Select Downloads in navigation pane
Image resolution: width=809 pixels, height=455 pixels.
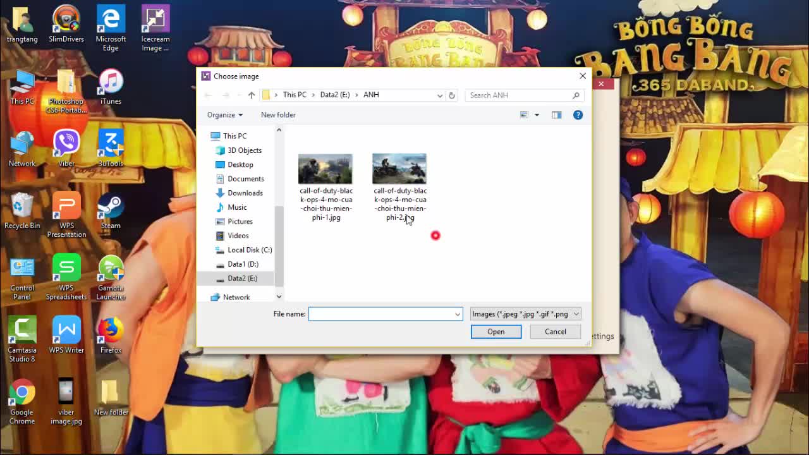(245, 193)
